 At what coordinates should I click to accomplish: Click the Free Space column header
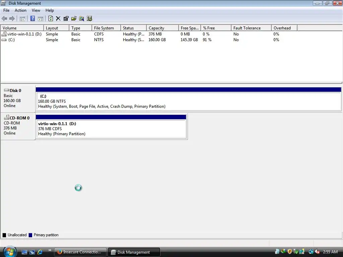click(190, 28)
